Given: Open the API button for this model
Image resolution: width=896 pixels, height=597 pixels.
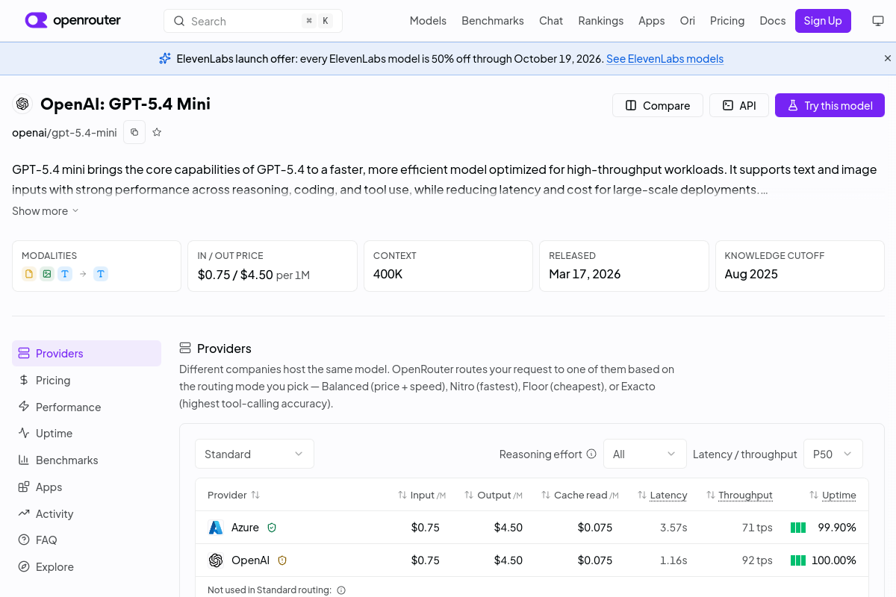Looking at the screenshot, I should (739, 105).
